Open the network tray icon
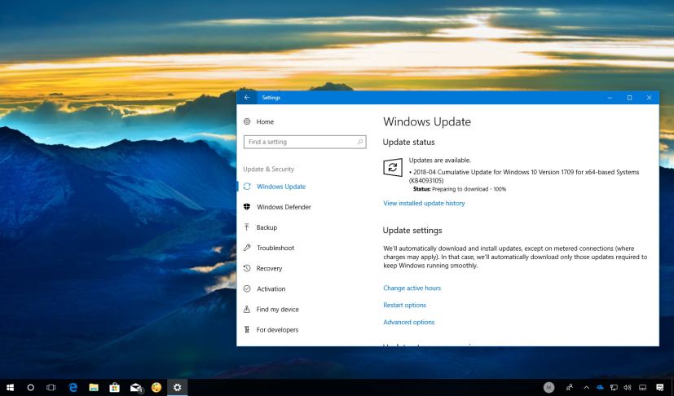The width and height of the screenshot is (674, 396). coord(614,387)
